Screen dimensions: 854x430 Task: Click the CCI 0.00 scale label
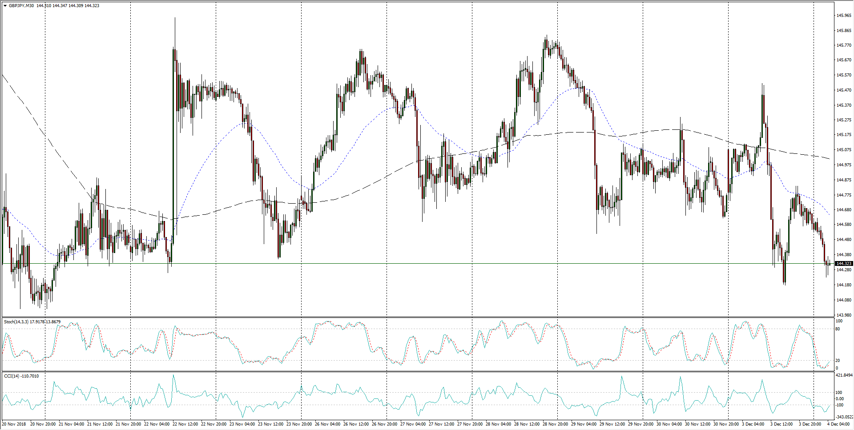[839, 399]
